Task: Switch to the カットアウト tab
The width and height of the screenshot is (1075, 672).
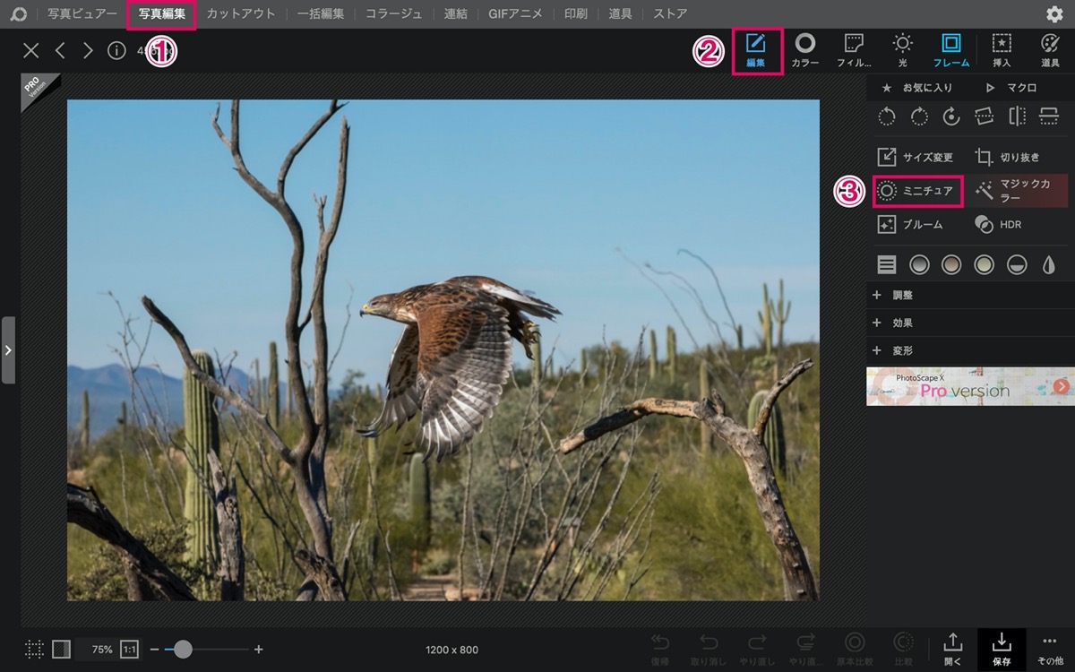Action: click(x=241, y=13)
